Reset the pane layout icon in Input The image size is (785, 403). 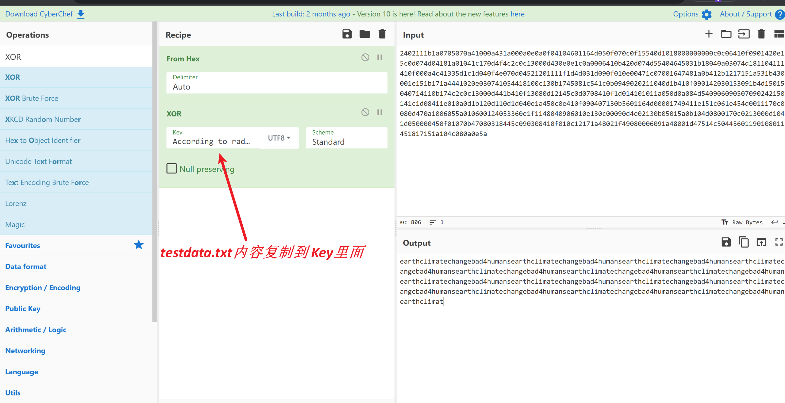point(779,34)
